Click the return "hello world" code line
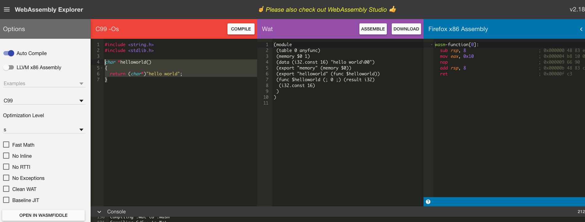 146,74
